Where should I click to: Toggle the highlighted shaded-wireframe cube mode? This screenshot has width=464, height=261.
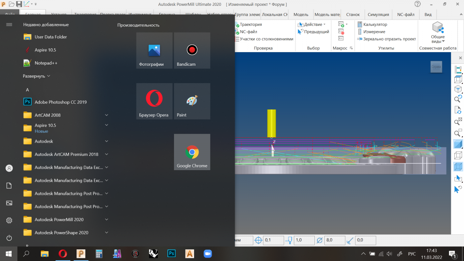point(458,167)
